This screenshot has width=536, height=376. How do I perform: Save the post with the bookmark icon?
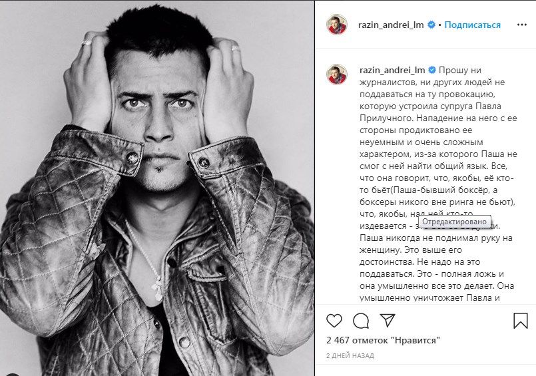pyautogui.click(x=521, y=321)
